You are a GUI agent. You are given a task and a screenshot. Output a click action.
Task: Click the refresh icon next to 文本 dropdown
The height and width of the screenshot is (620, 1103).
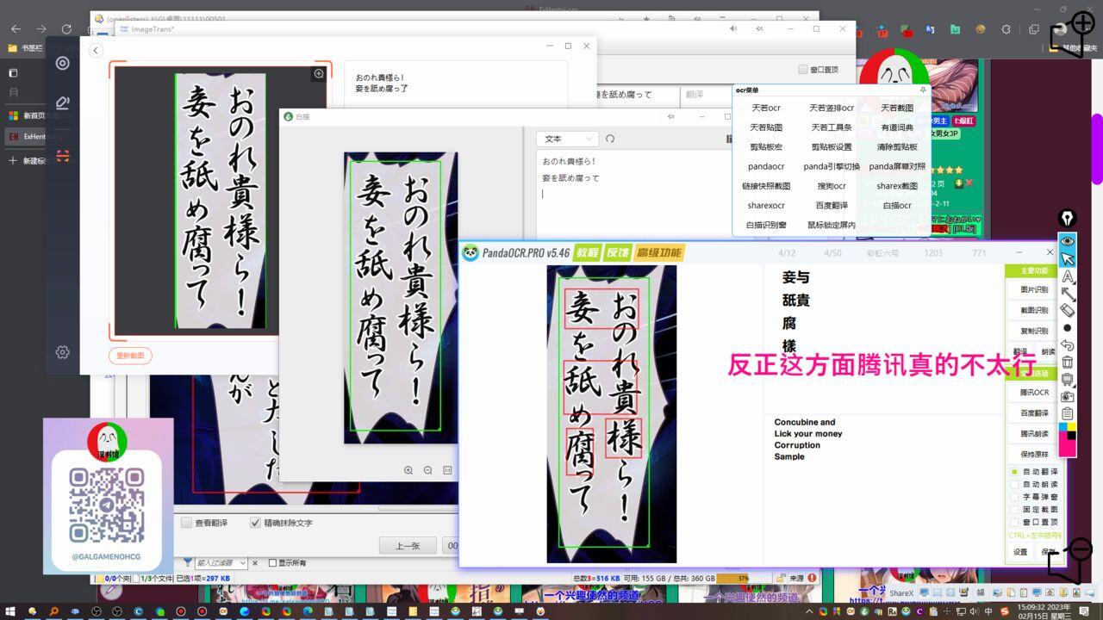[x=610, y=139]
